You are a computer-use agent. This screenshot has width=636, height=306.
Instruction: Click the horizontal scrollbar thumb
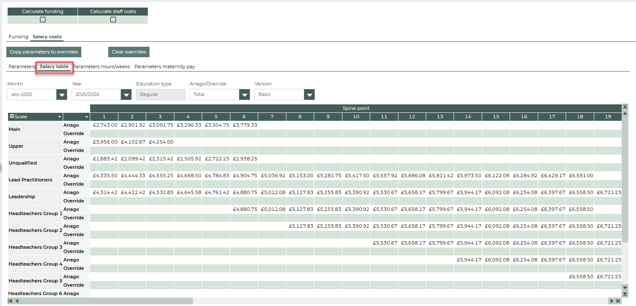pos(106,301)
